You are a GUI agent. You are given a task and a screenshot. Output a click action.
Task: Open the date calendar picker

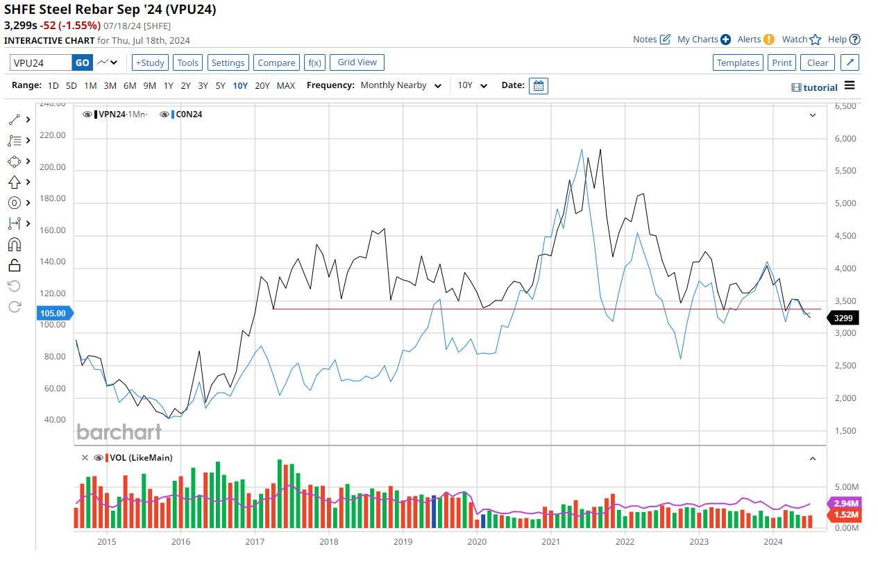click(x=538, y=85)
